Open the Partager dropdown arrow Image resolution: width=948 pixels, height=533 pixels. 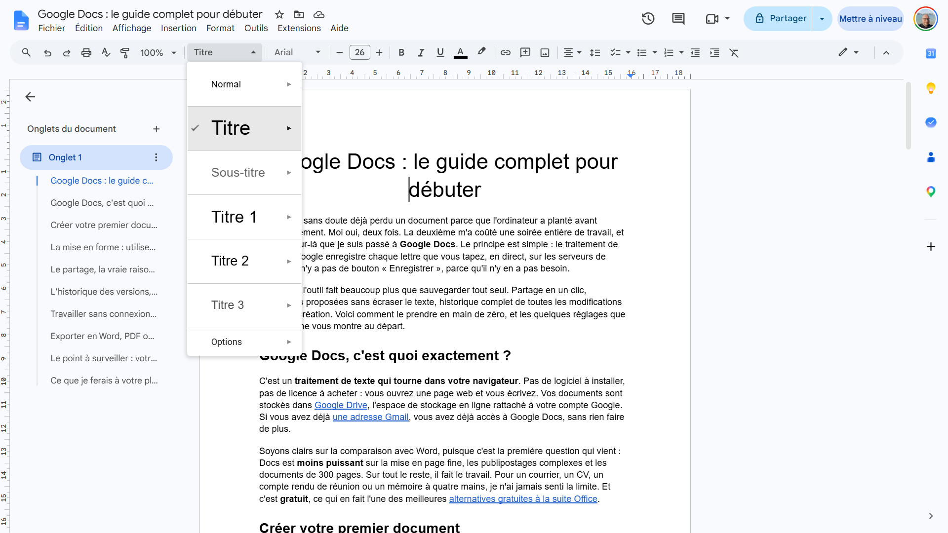pos(822,19)
